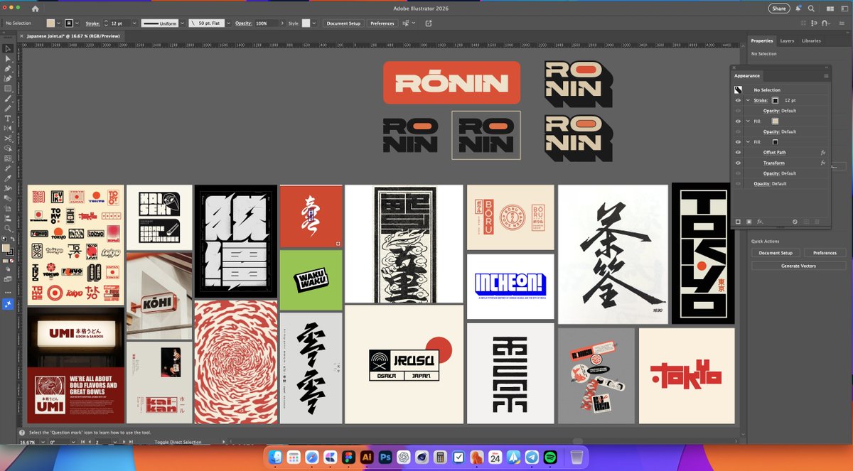The height and width of the screenshot is (471, 853).
Task: Select the Pen tool
Action: coord(8,68)
